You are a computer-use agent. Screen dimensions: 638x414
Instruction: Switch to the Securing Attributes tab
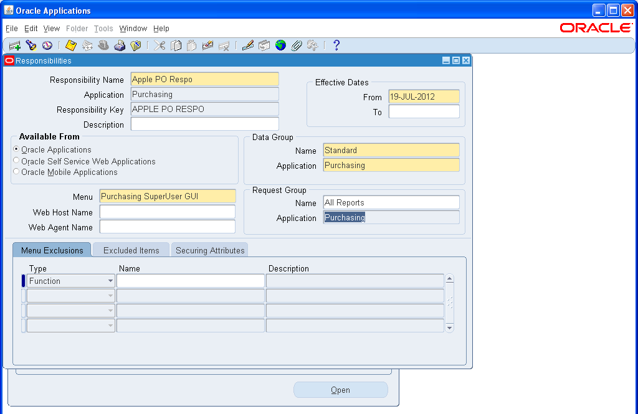210,250
